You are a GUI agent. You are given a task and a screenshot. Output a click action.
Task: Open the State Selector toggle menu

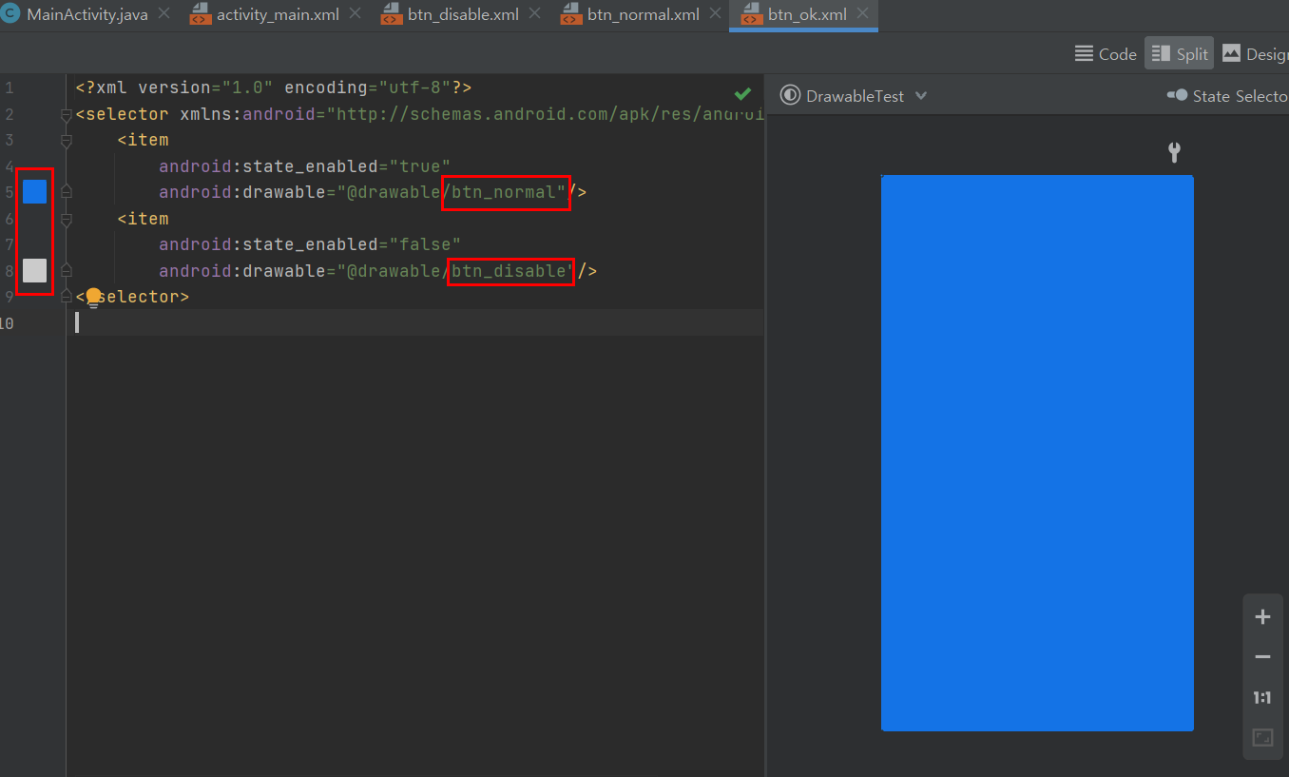point(1227,96)
